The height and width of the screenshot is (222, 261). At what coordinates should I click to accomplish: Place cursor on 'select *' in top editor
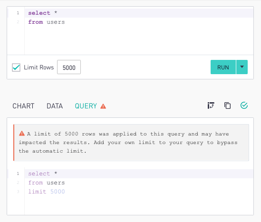click(43, 13)
